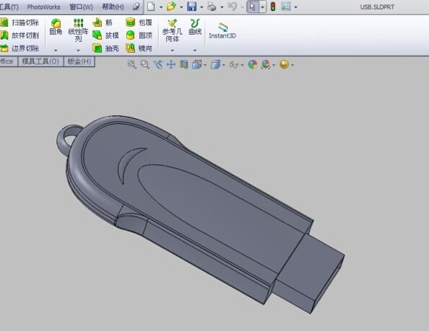
Task: Select the 抽壳 shell tool
Action: [x=105, y=48]
